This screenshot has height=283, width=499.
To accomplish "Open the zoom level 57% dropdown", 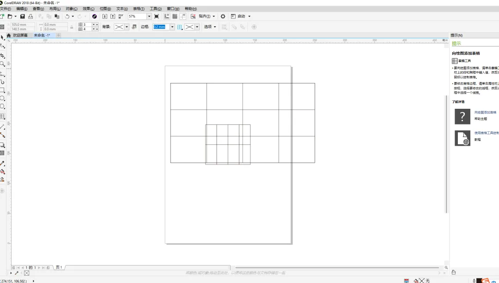I will click(x=149, y=16).
